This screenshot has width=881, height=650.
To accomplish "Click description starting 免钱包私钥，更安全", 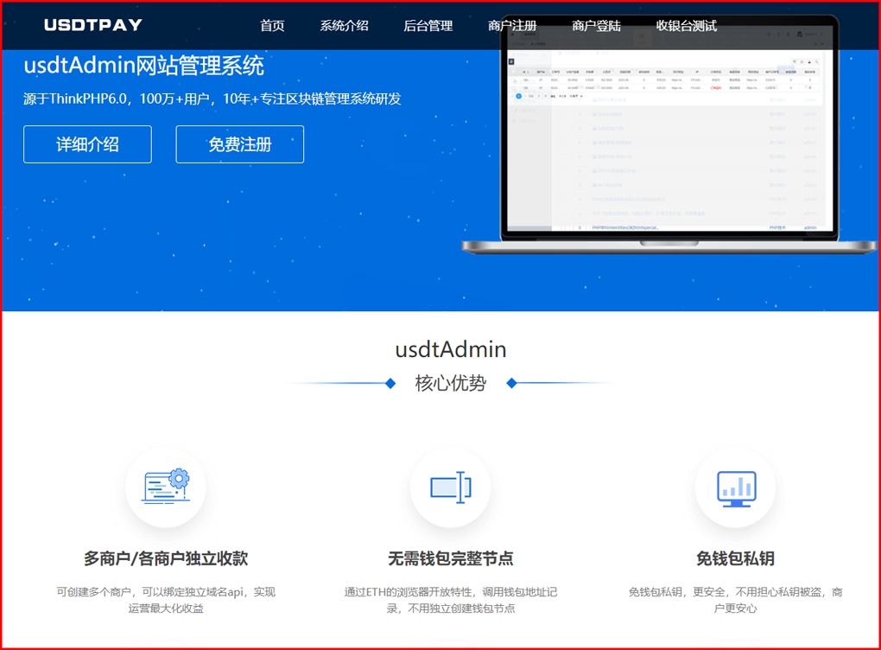I will pyautogui.click(x=736, y=600).
